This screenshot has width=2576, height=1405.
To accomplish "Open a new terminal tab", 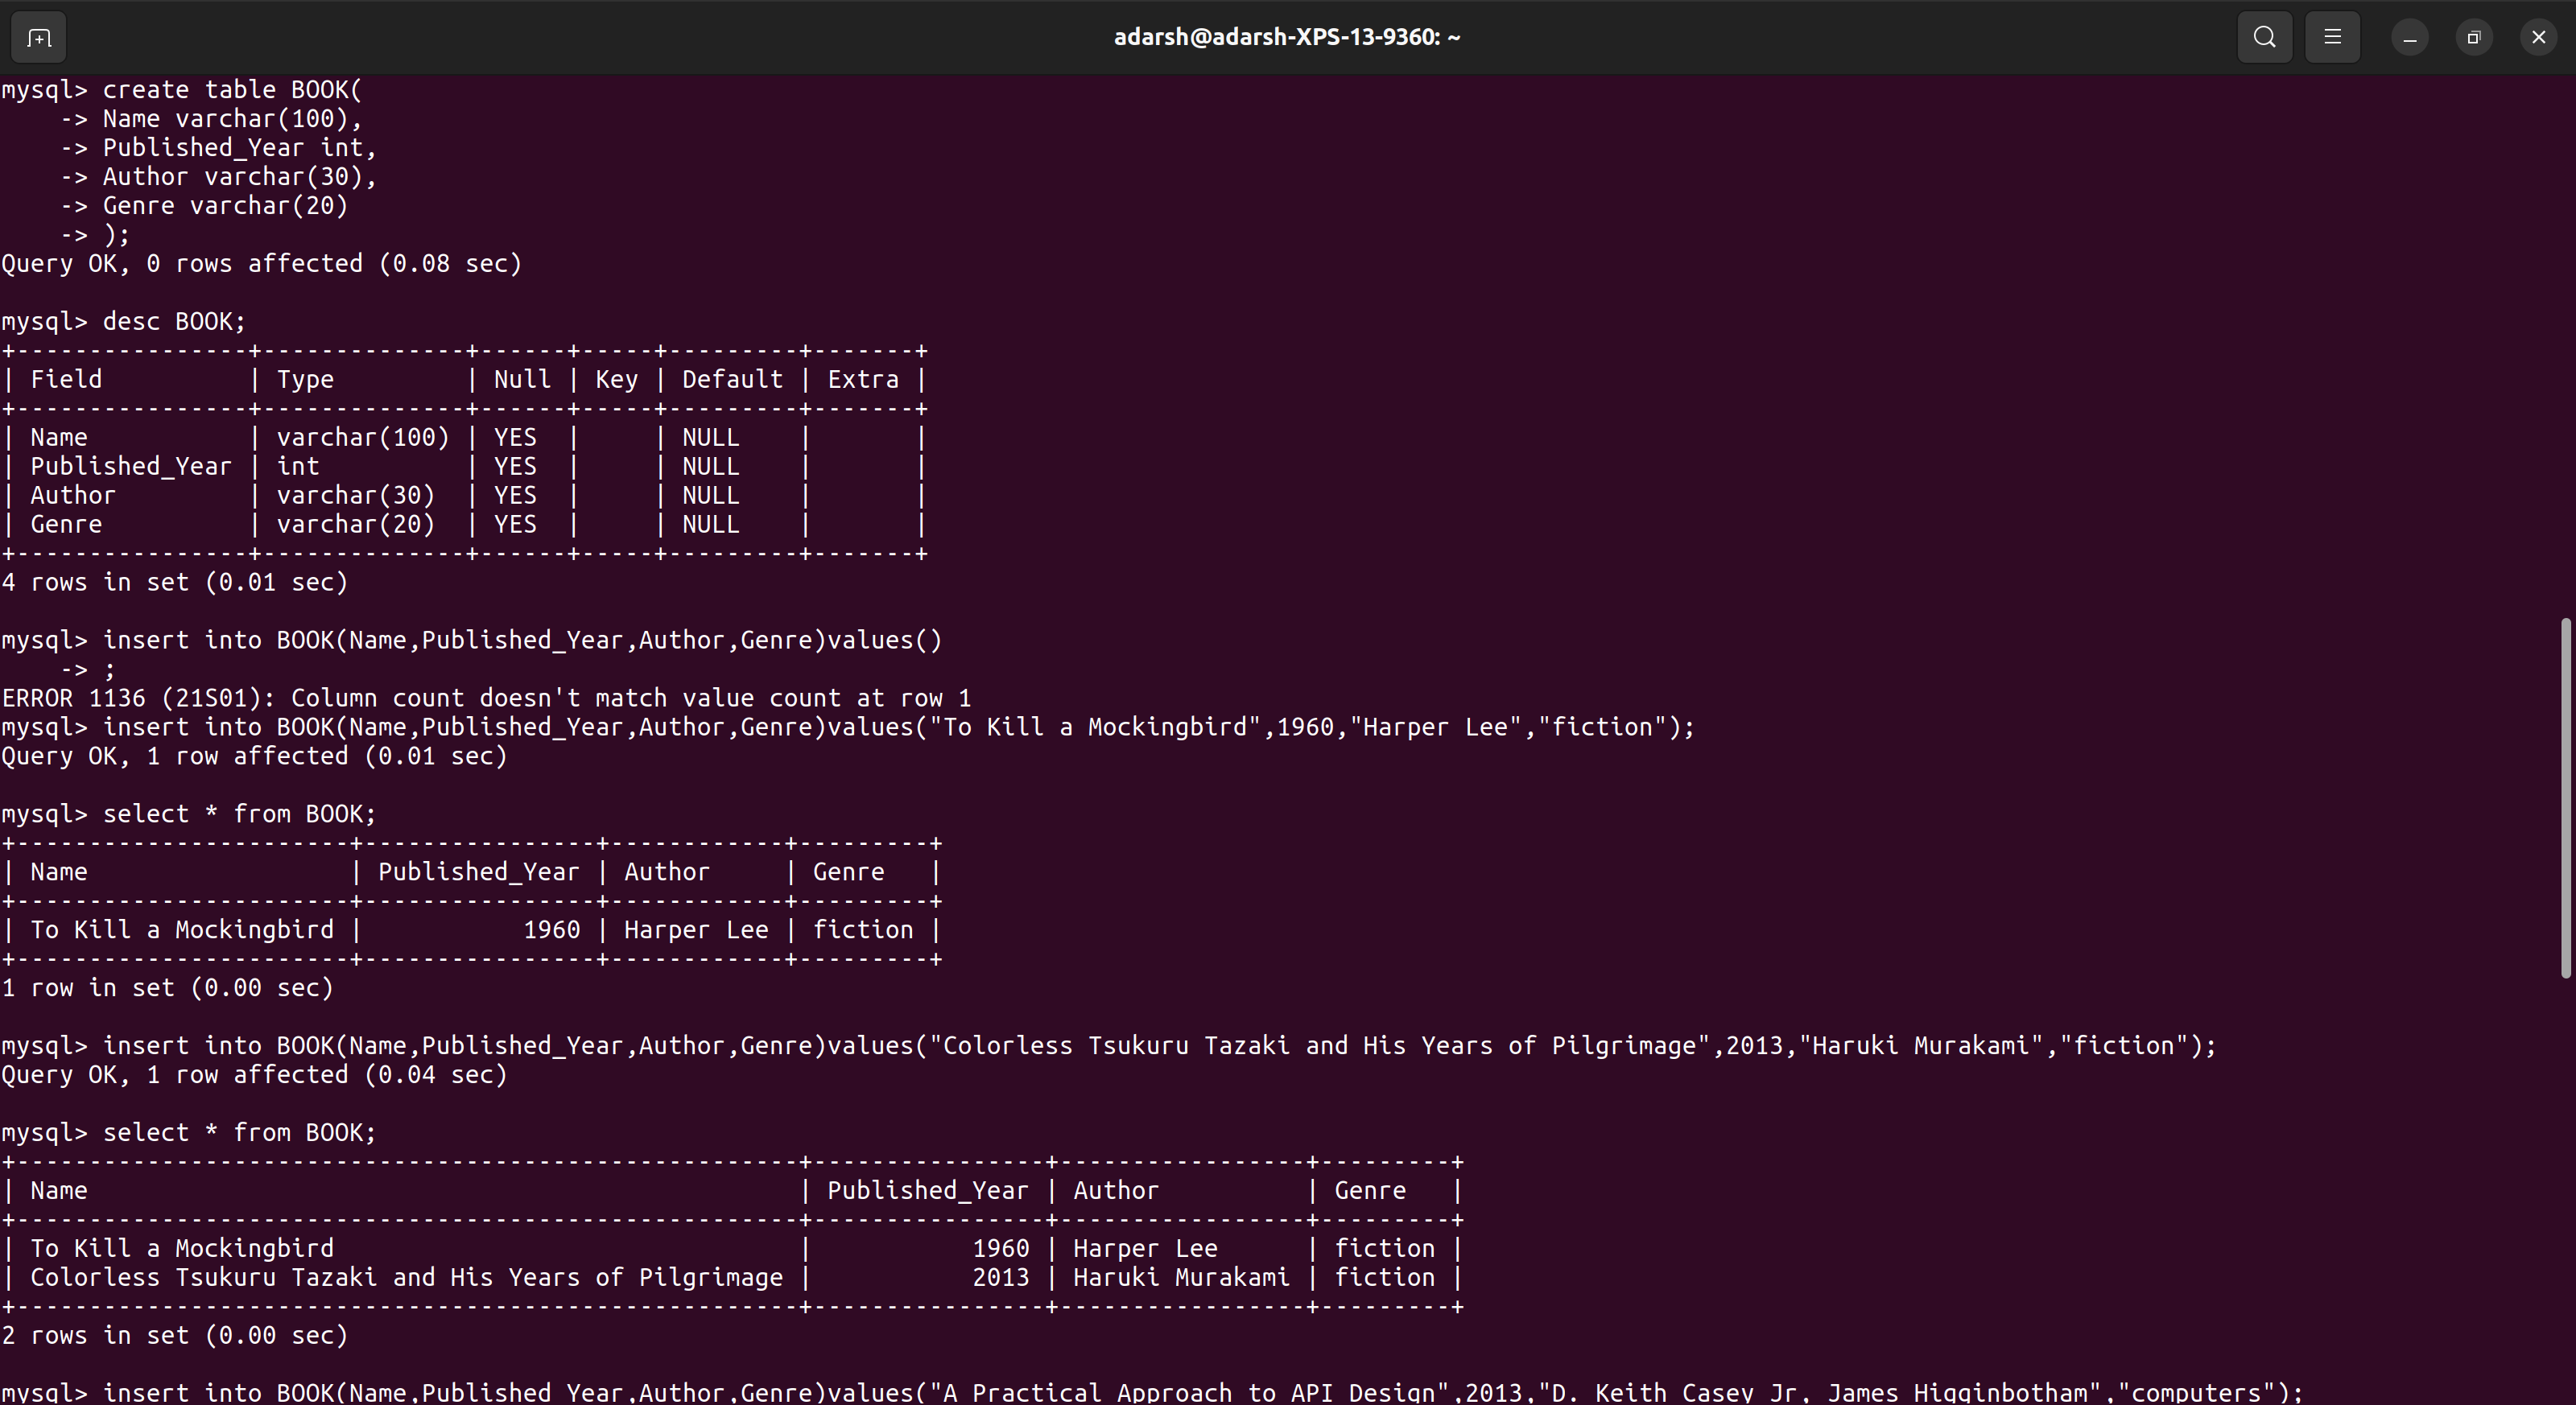I will pos(39,38).
